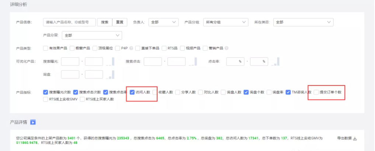Check the 有效果产品 checkbox
375x151 pixels.
pyautogui.click(x=46, y=48)
